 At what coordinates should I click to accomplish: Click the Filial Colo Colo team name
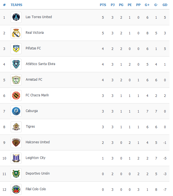(x=36, y=189)
